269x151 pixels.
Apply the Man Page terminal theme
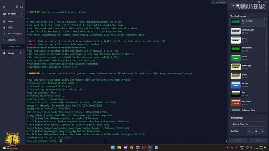click(x=248, y=67)
